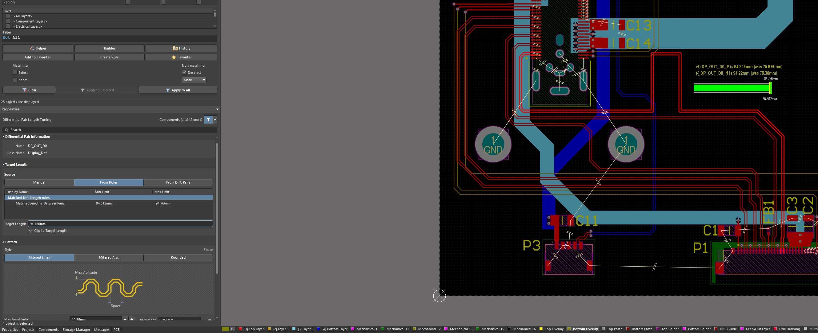Enable the Select matching checkbox
Screen dimensions: 818x333
pyautogui.click(x=15, y=72)
